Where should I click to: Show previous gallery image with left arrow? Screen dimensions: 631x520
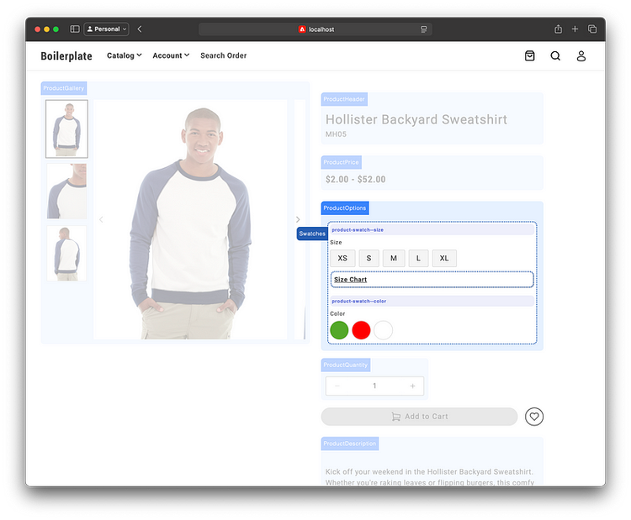[x=101, y=219]
